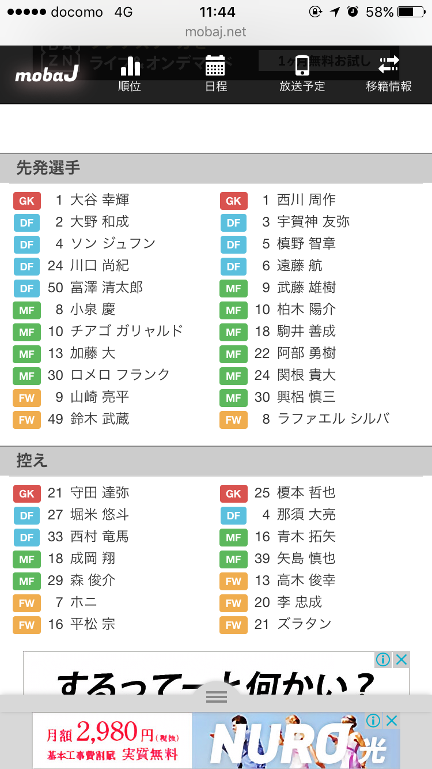Viewport: 432px width, 769px height.
Task: Tap the mobaj.net address bar
Action: coord(216,32)
